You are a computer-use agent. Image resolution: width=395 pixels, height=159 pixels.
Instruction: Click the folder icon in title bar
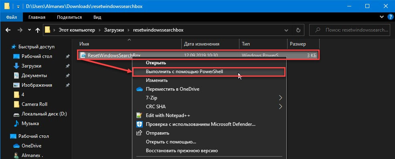click(x=7, y=6)
